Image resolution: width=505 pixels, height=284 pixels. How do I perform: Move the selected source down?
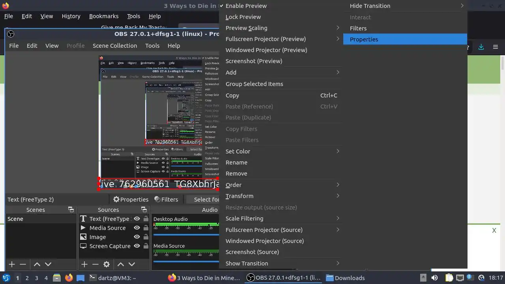point(132,264)
